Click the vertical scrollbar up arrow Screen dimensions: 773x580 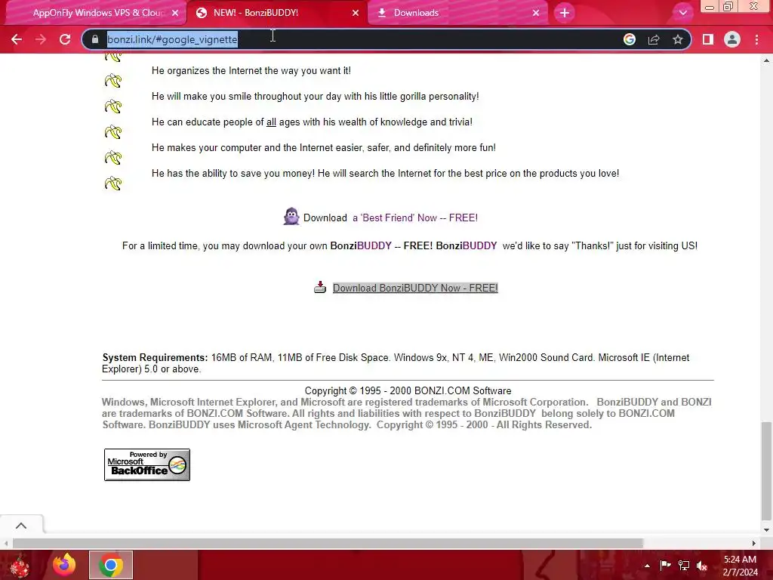[x=766, y=60]
